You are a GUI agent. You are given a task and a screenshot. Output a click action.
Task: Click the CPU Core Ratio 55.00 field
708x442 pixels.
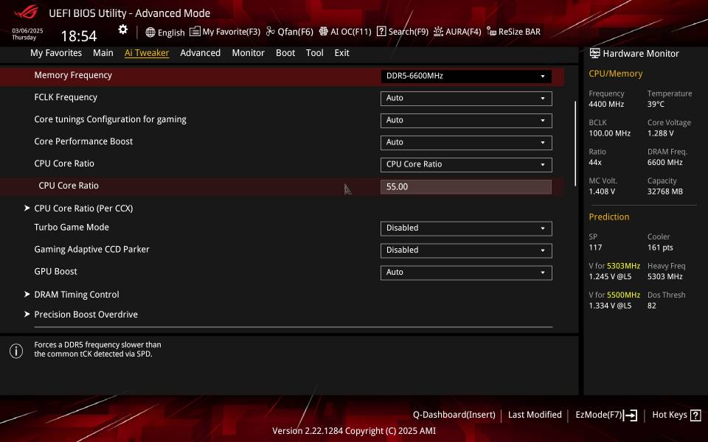[x=466, y=186]
